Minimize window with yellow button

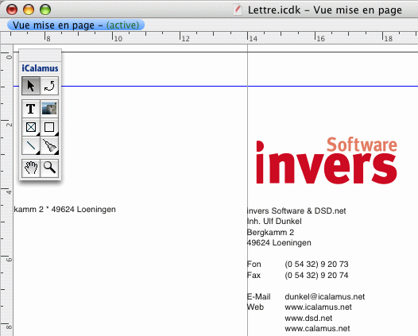point(29,10)
